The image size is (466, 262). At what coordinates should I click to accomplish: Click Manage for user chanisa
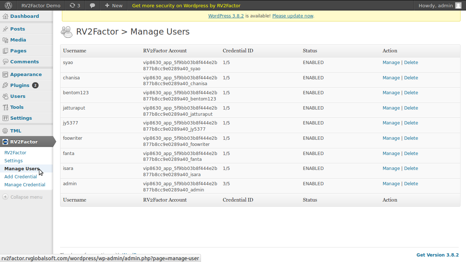(x=391, y=78)
